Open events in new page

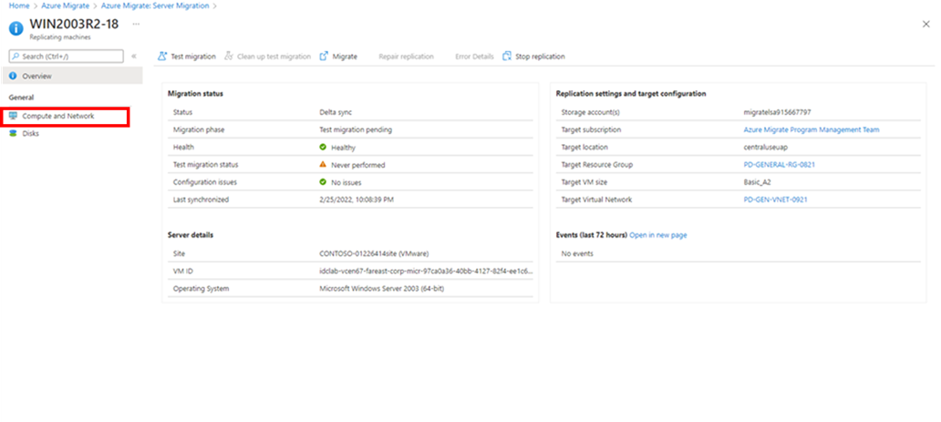(x=657, y=235)
